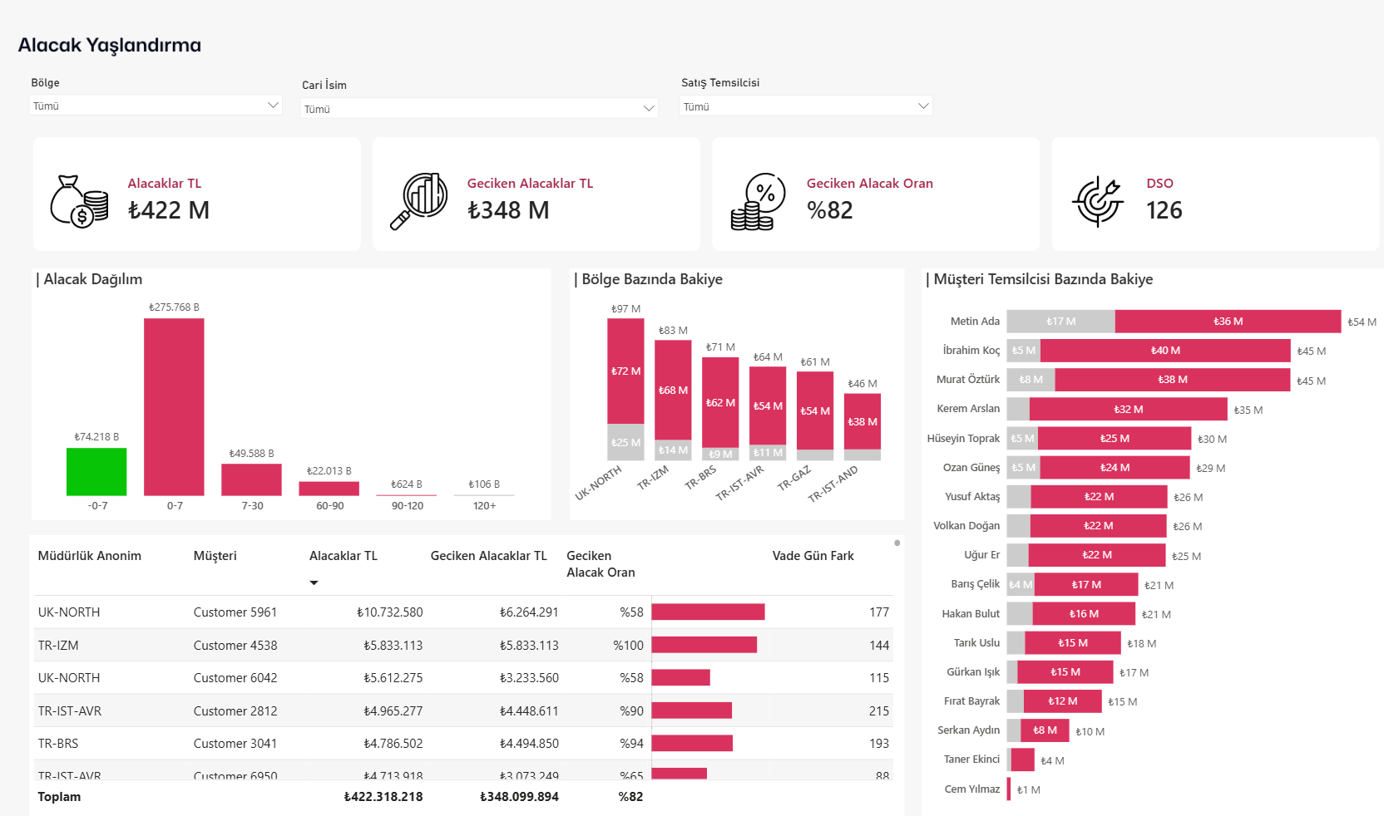Viewport: 1384px width, 816px height.
Task: Click the ₺4.448.611 overdue value
Action: [x=529, y=711]
